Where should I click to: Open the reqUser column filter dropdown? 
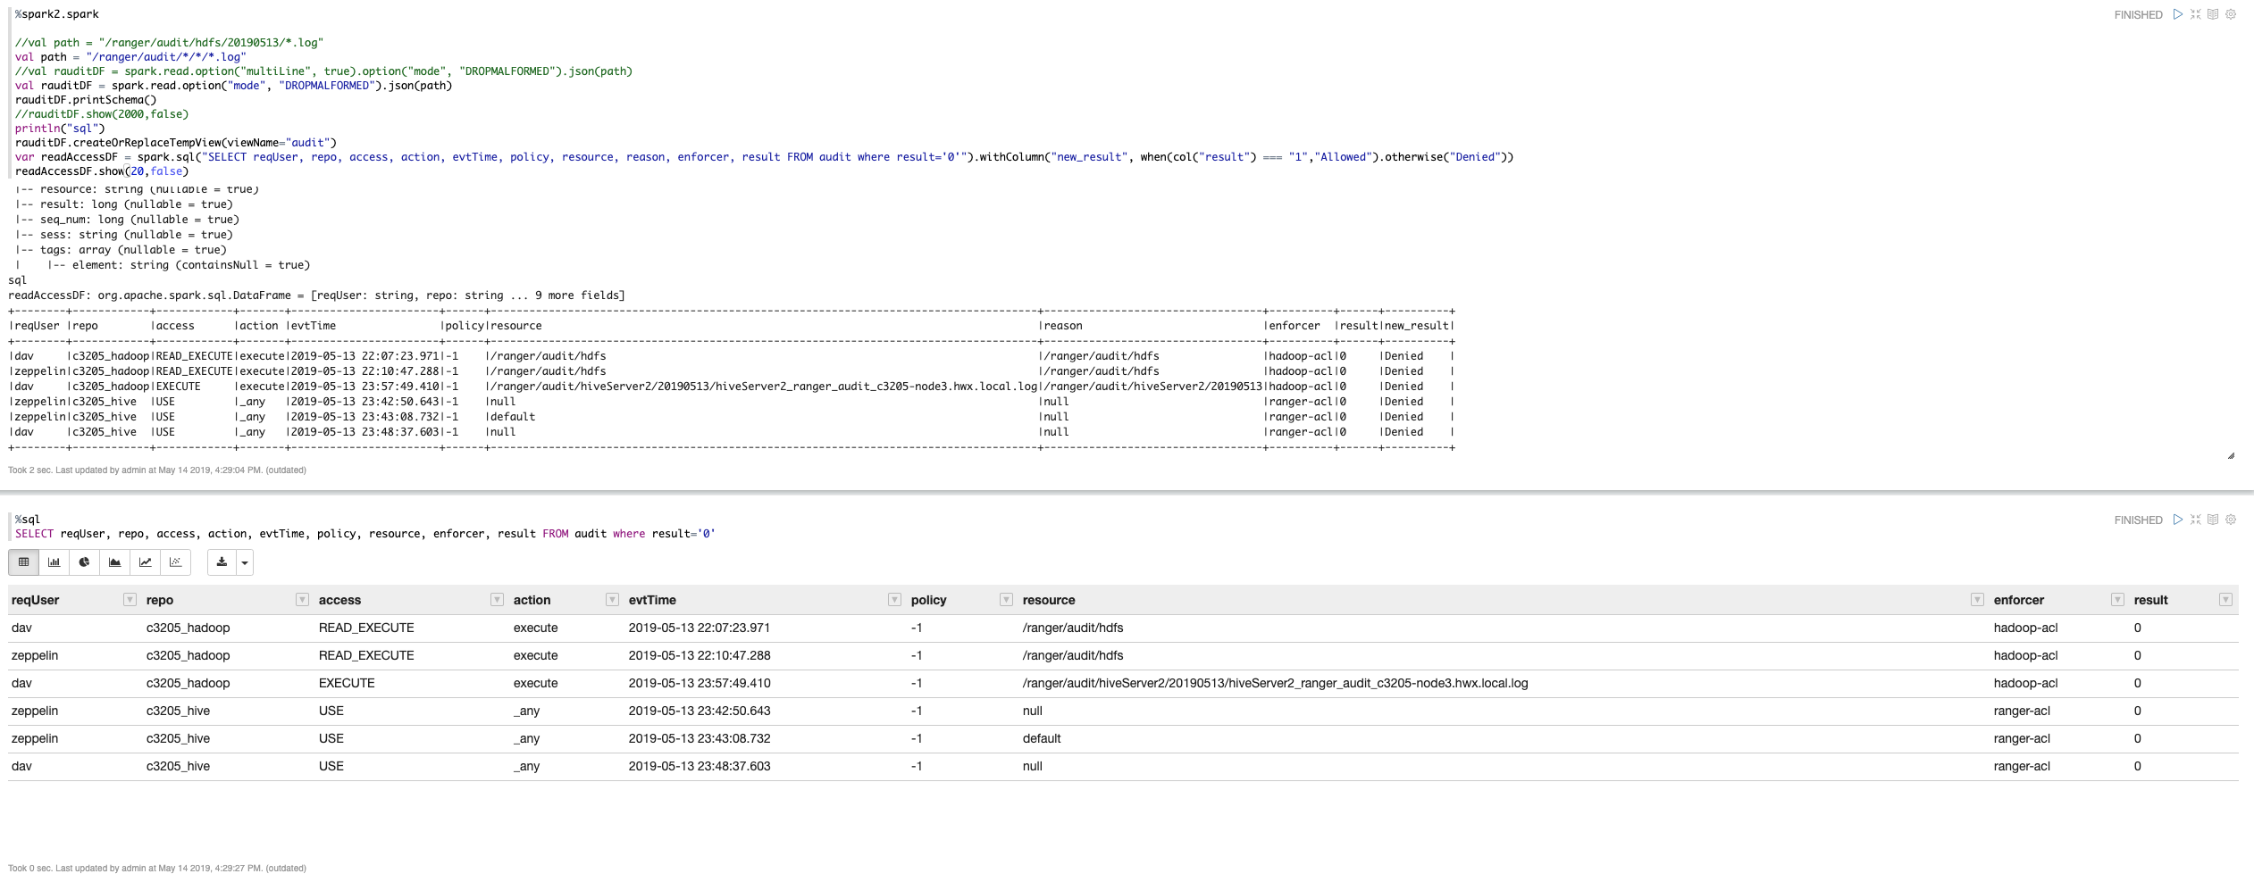(x=129, y=600)
